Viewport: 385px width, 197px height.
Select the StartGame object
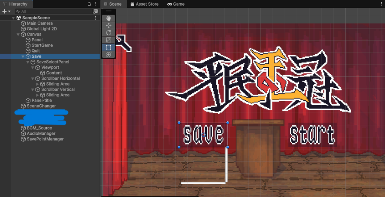point(42,45)
